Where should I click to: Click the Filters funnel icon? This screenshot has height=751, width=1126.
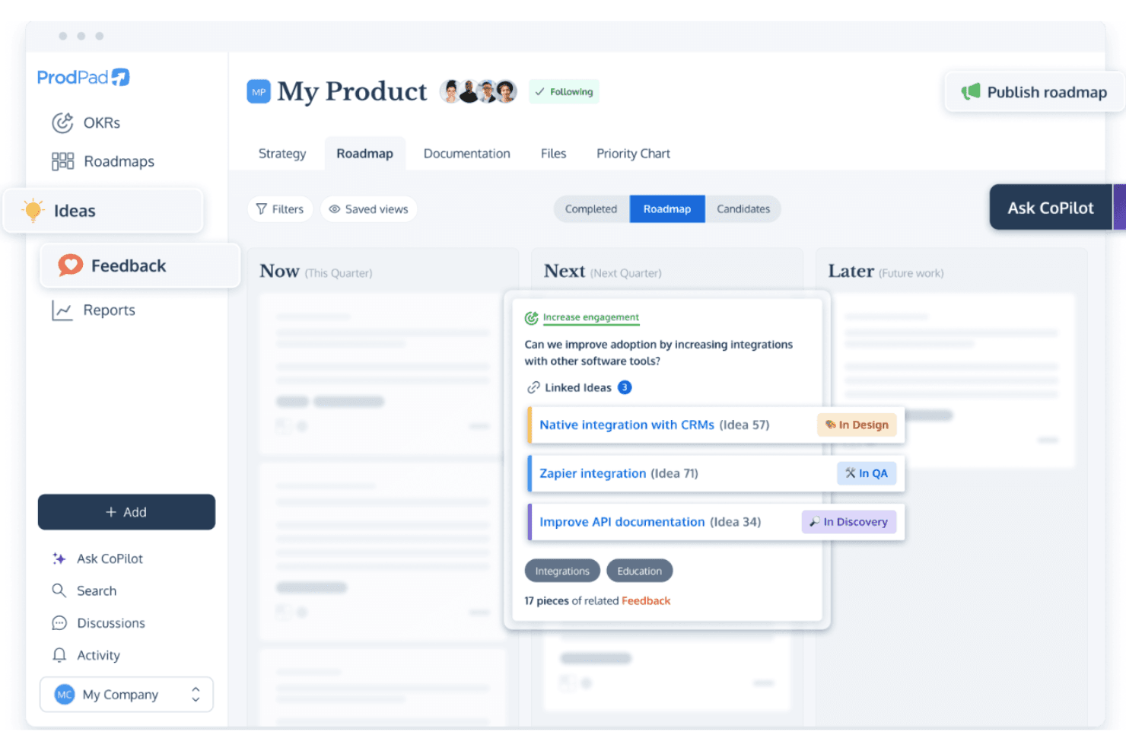point(261,209)
